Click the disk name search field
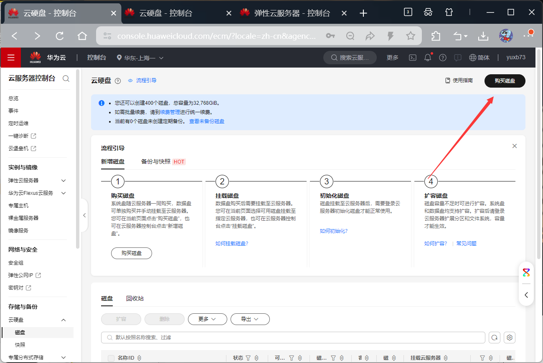Screen dimensions: 543x363 click(293, 338)
